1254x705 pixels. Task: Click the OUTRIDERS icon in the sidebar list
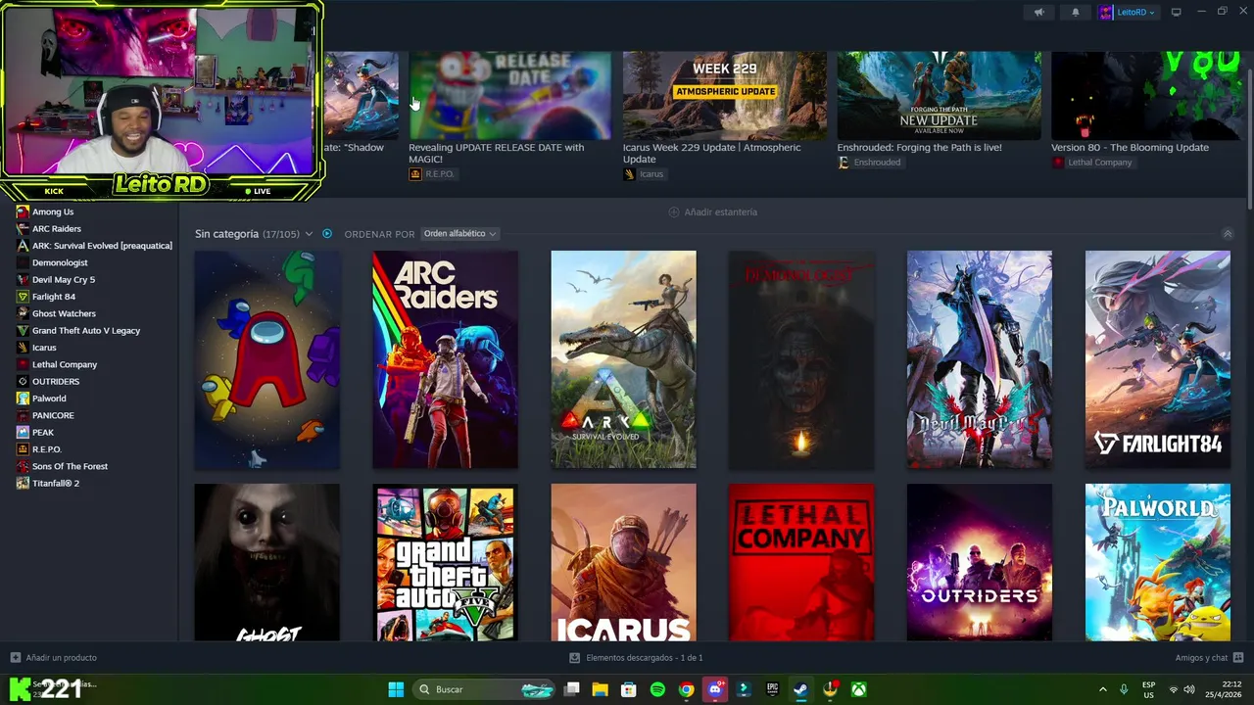coord(24,382)
